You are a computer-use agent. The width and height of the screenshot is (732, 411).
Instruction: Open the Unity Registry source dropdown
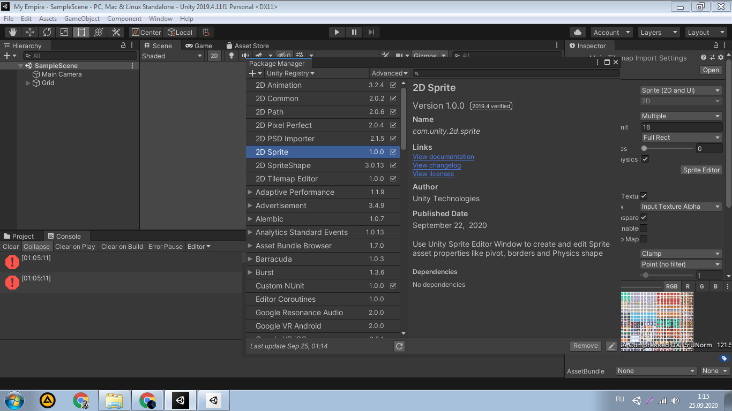pyautogui.click(x=290, y=73)
